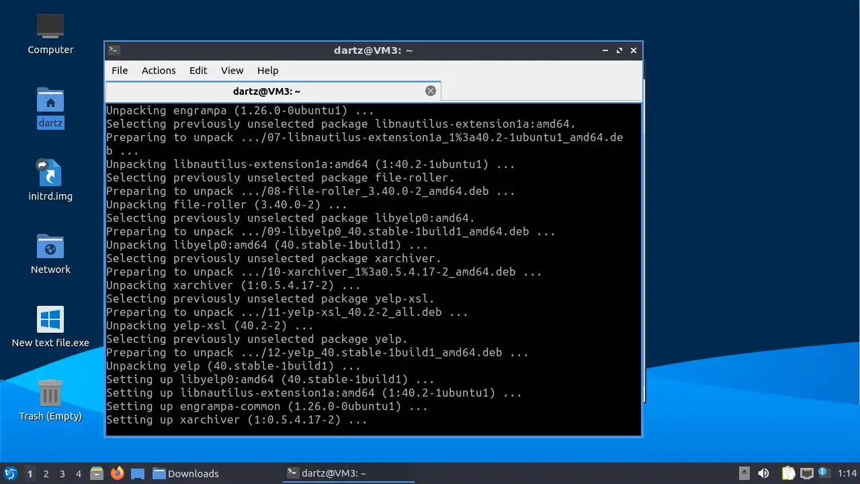Click the 'Unpacking file-roller (3.40.0-2)' line
Viewport: 860px width, 484px height.
click(226, 204)
